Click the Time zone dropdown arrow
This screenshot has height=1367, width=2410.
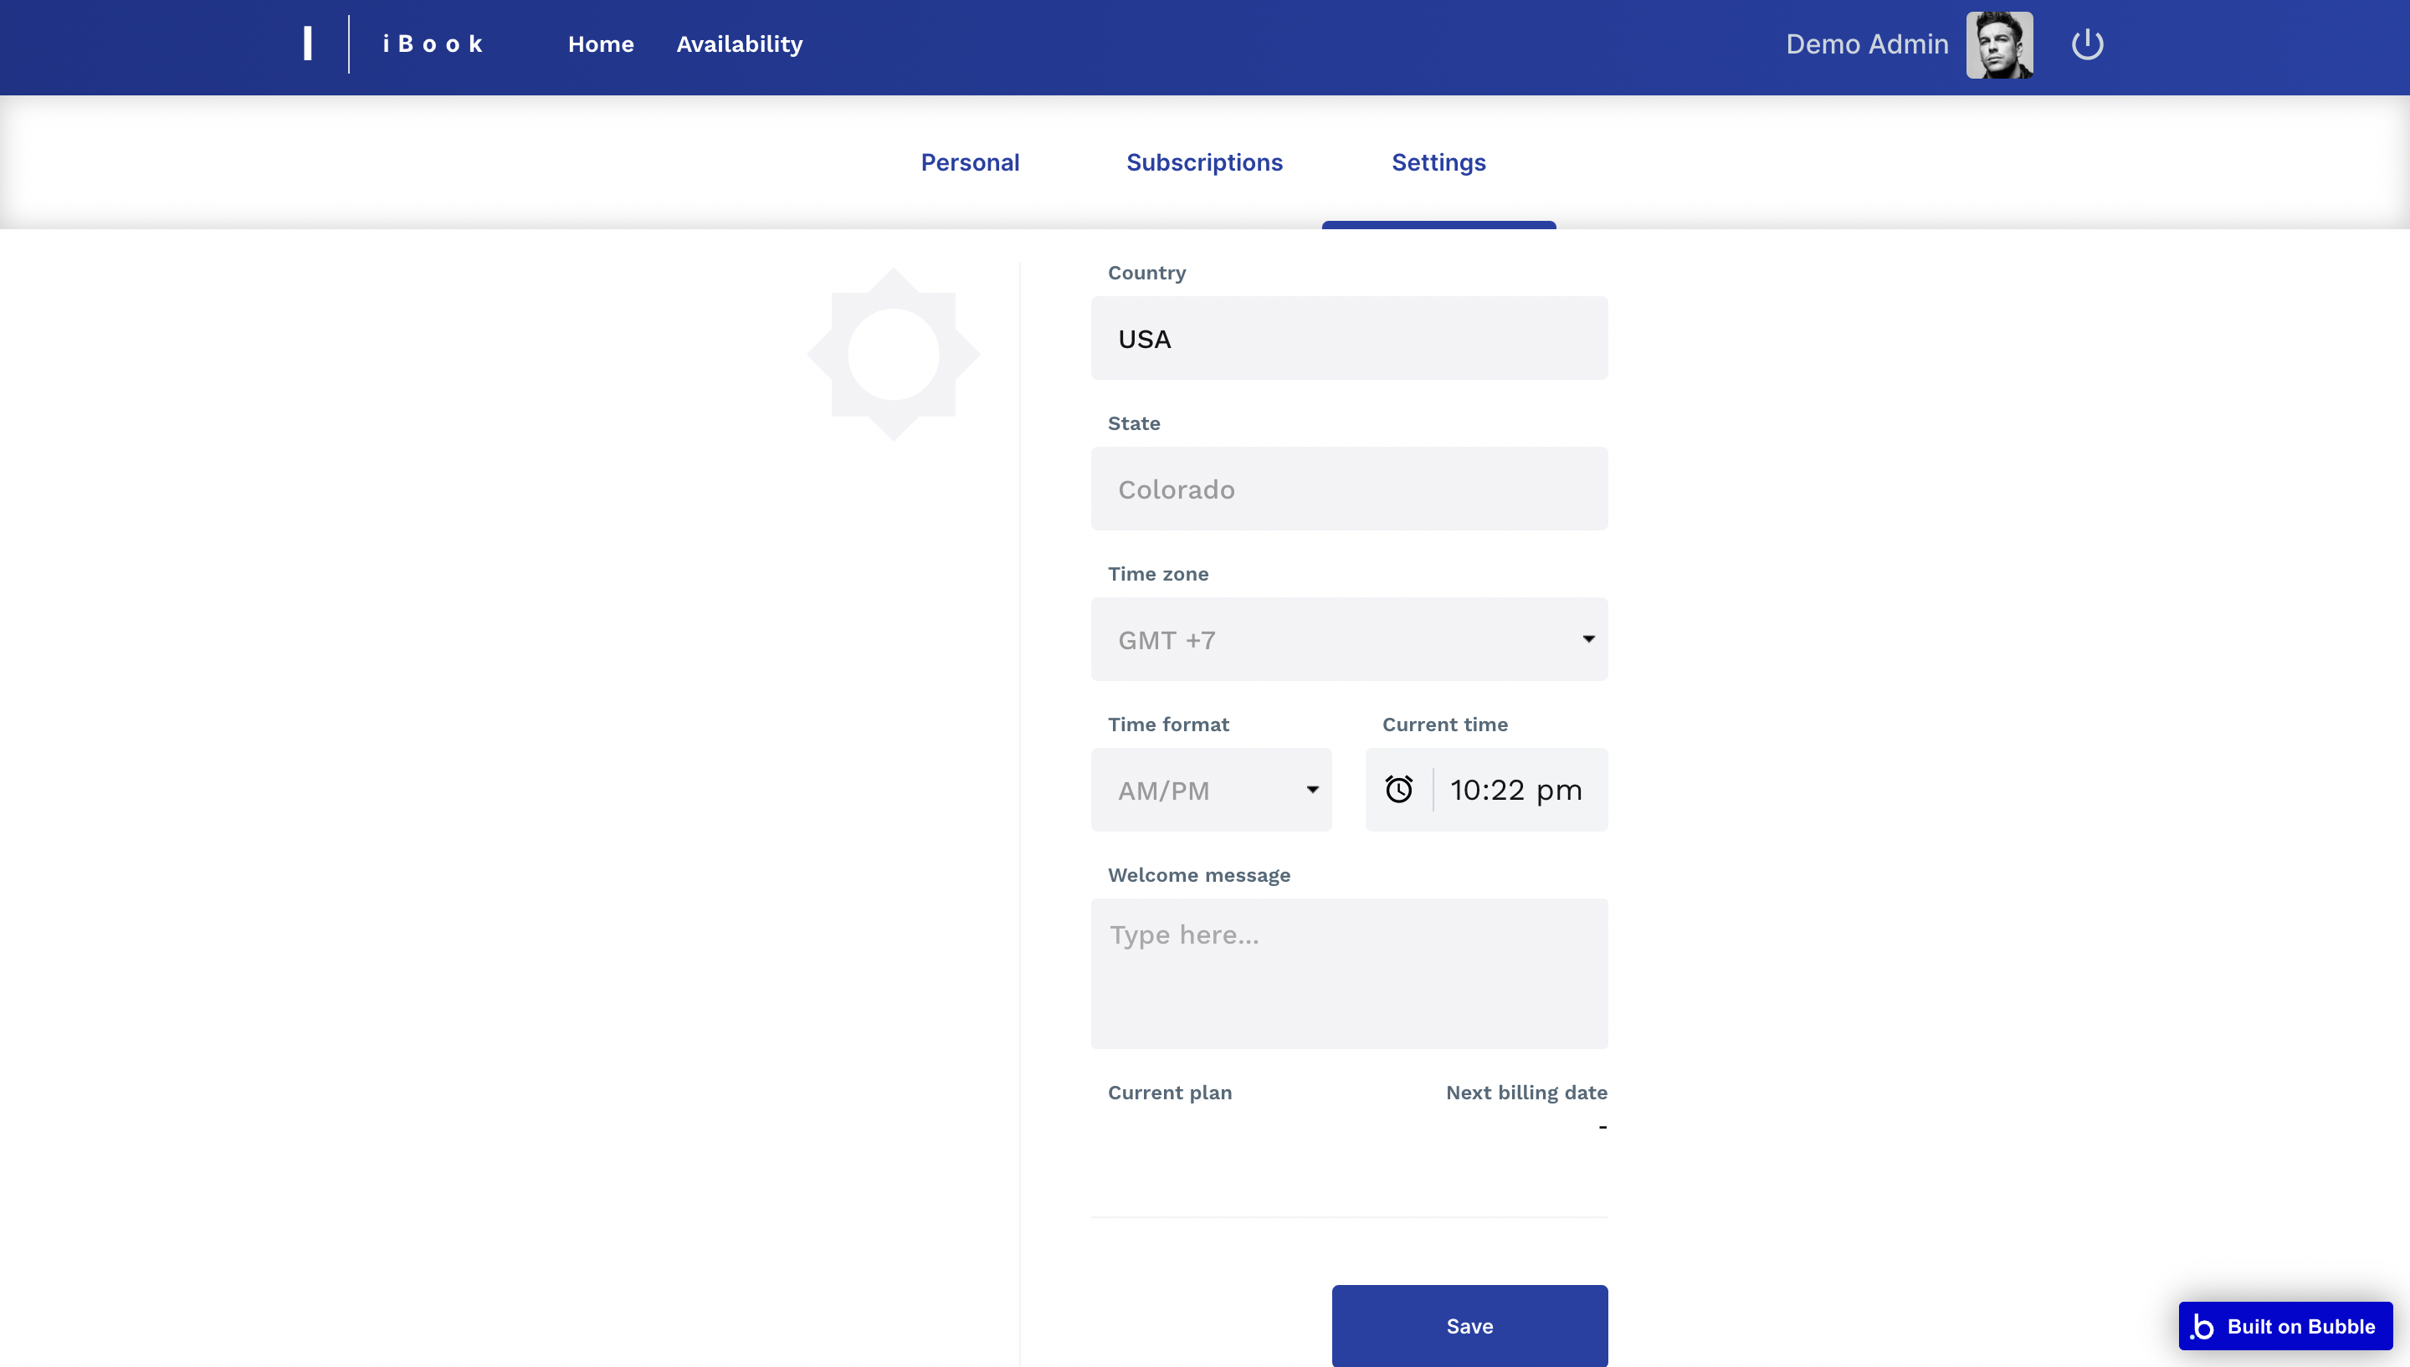coord(1587,639)
